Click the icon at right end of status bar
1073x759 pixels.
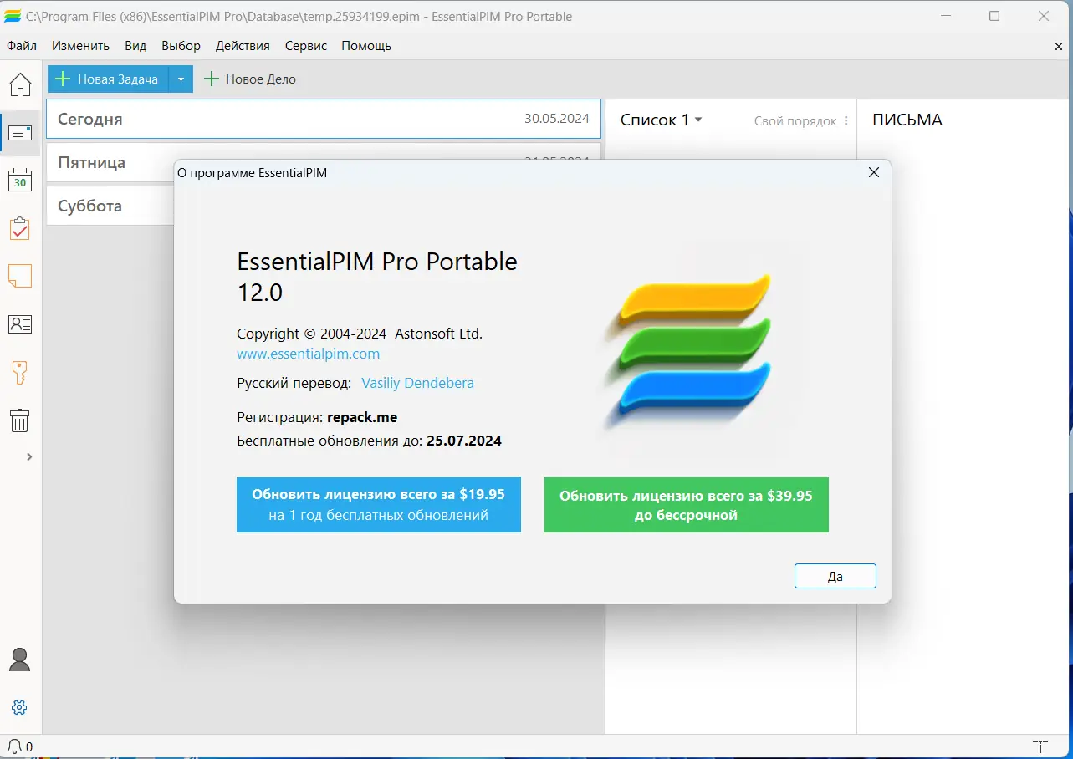point(1040,746)
